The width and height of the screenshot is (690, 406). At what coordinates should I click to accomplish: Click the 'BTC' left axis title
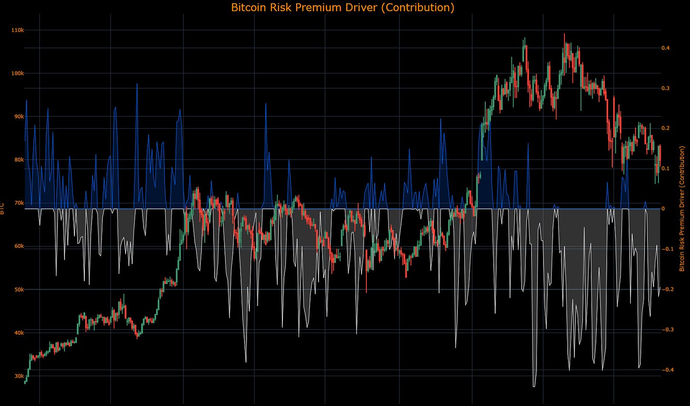click(2, 209)
